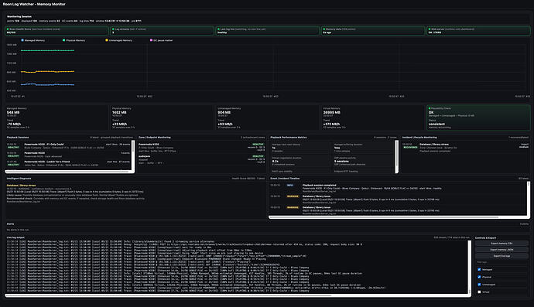
Task: Click the Event / Incident Timeline vertical scrollbar
Action: pos(529,199)
